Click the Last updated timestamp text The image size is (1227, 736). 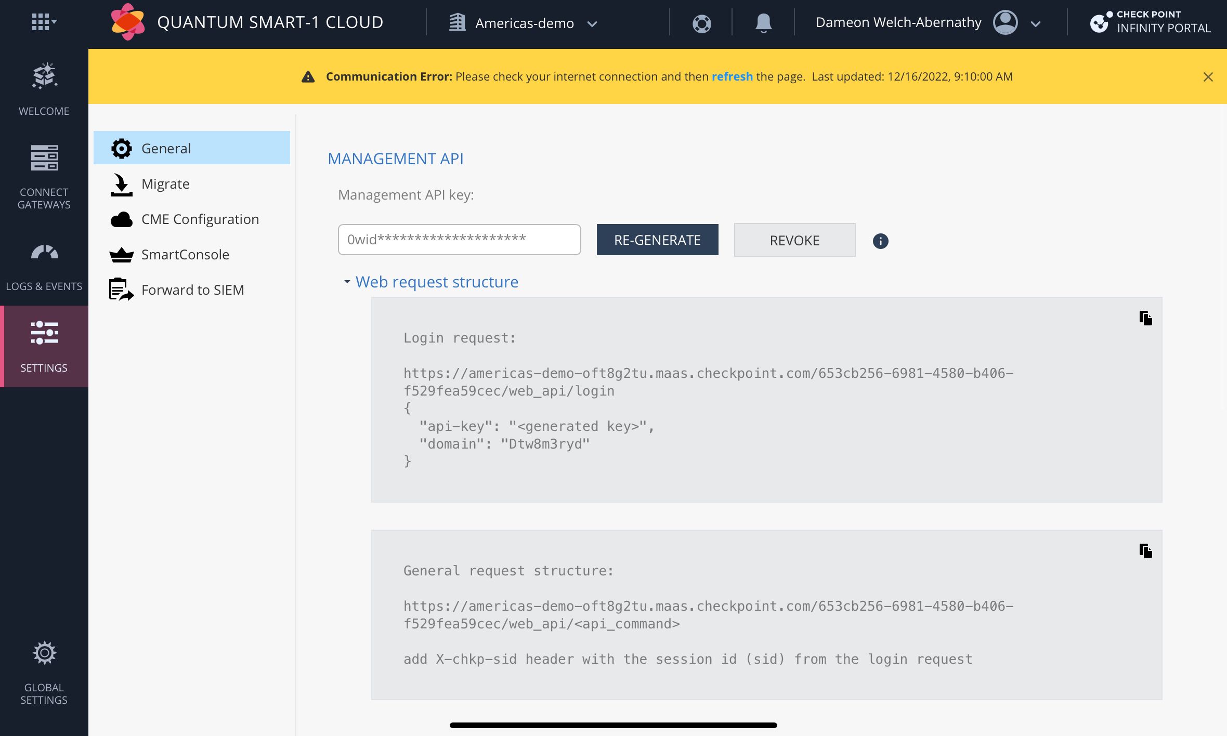(912, 76)
